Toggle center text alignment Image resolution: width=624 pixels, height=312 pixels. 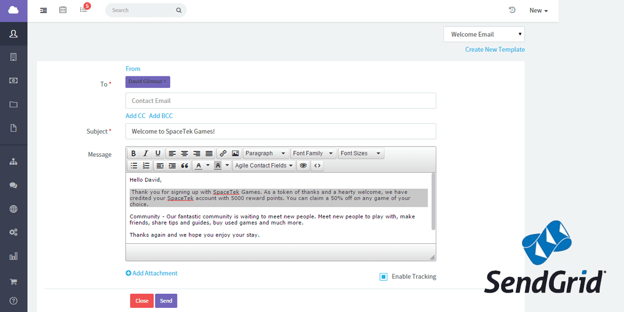185,153
